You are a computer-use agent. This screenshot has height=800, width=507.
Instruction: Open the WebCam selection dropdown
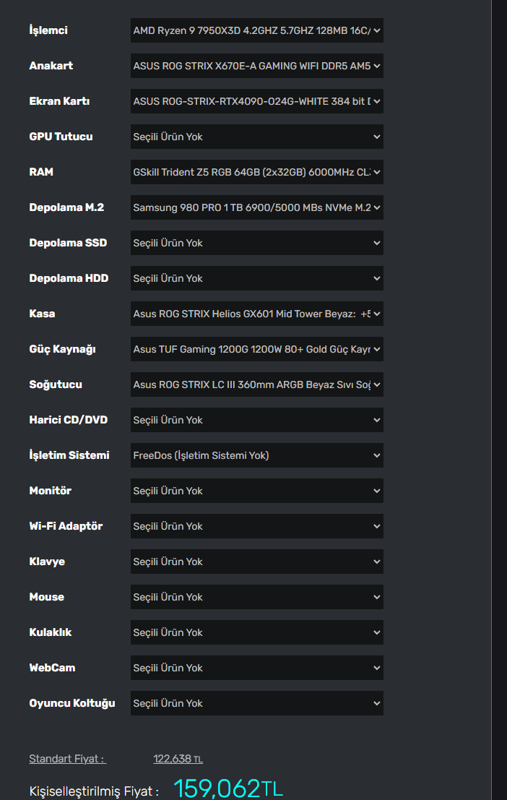(x=256, y=668)
